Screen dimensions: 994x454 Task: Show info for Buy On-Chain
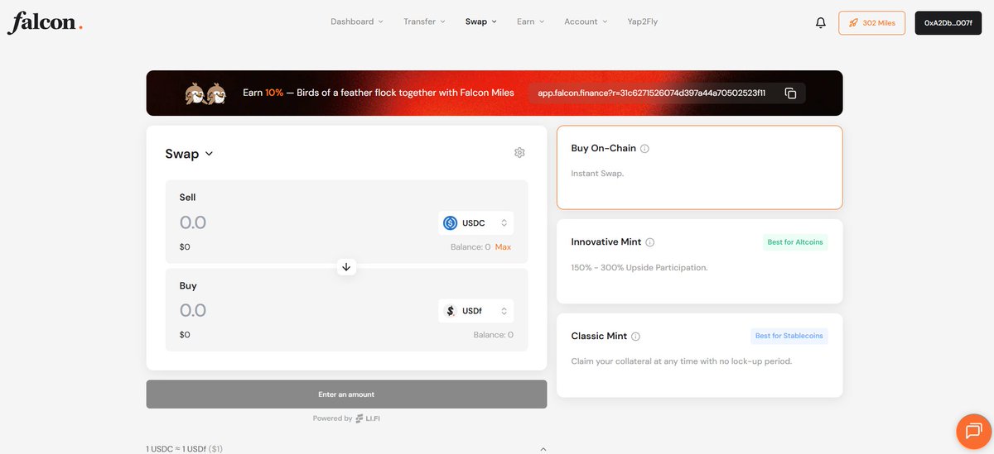(644, 149)
